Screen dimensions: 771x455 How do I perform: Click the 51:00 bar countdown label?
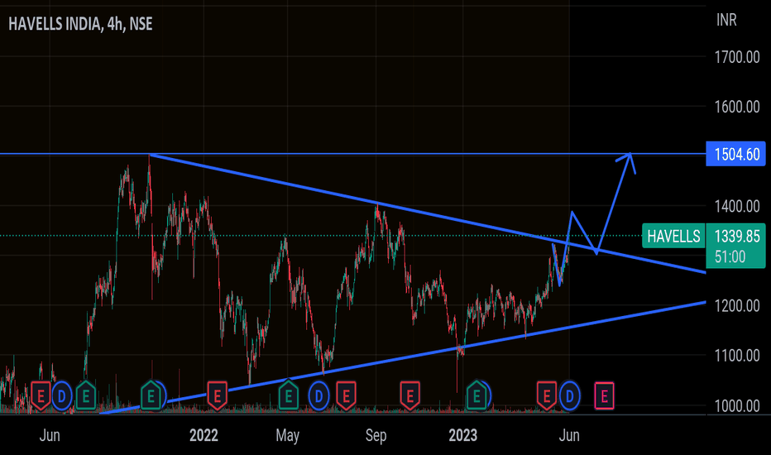click(x=730, y=256)
